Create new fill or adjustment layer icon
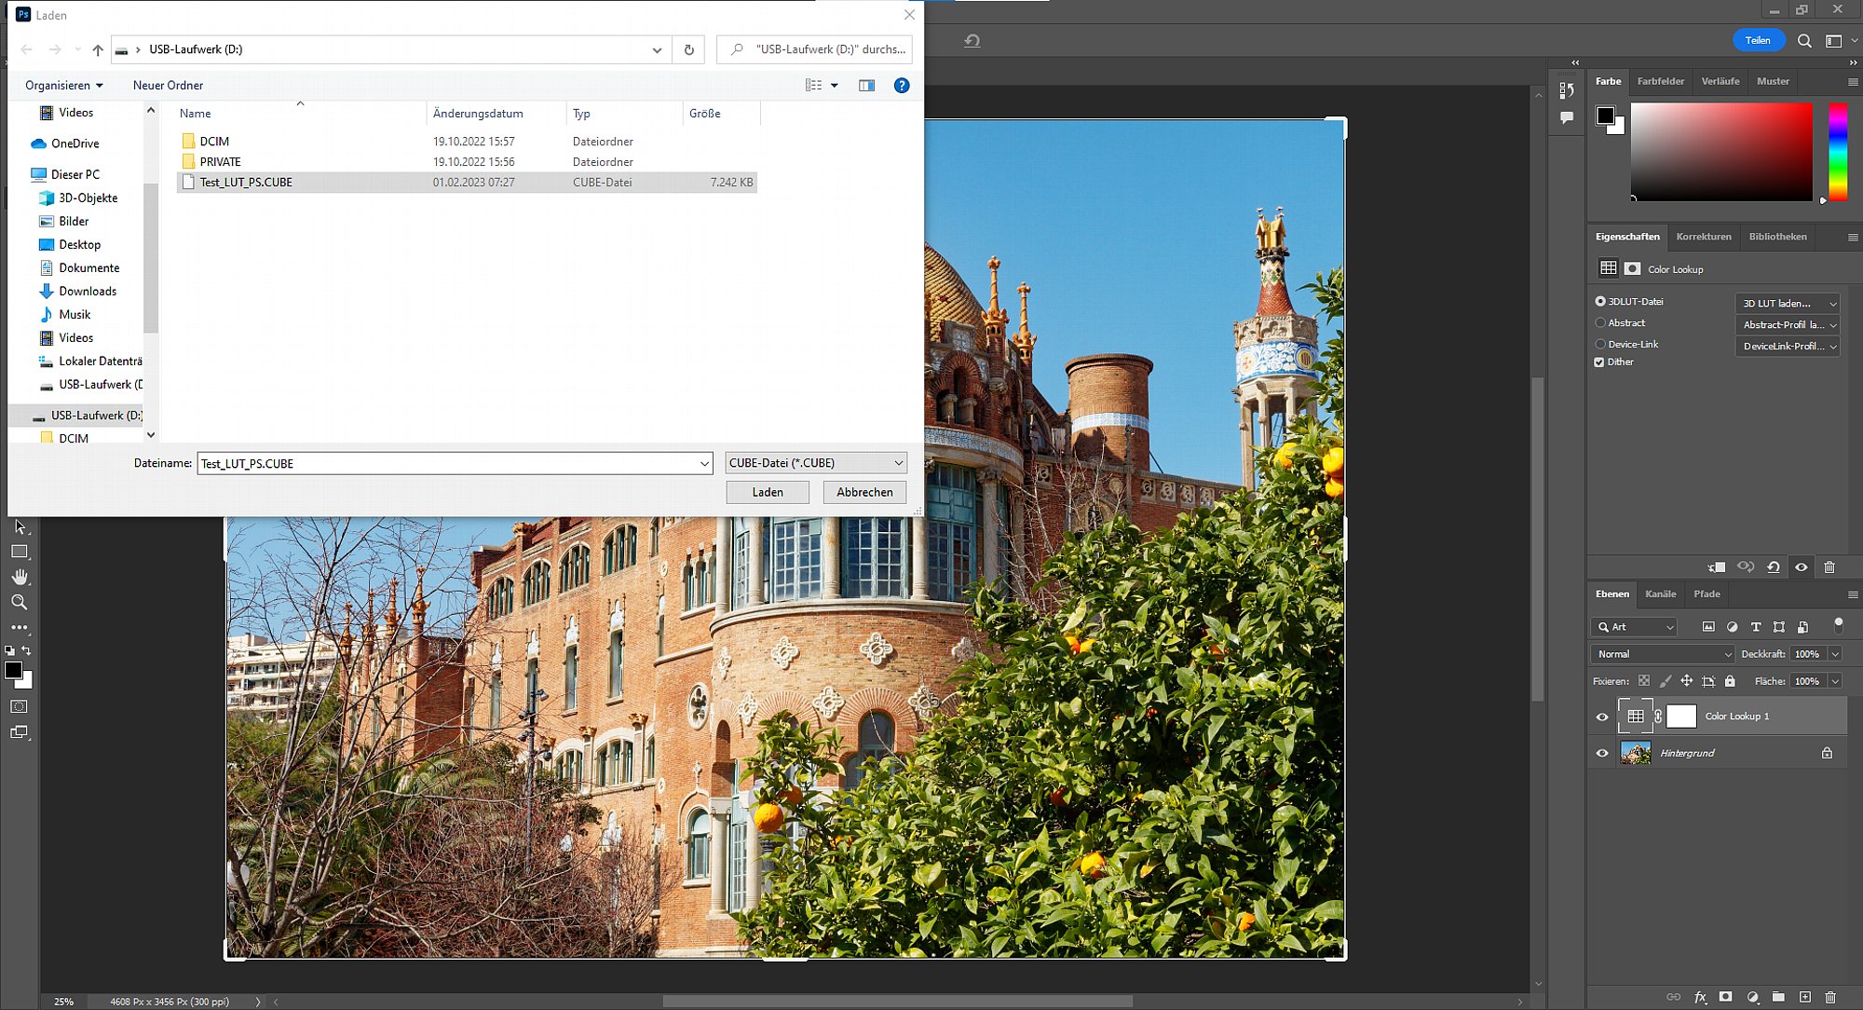The image size is (1863, 1010). pyautogui.click(x=1752, y=997)
